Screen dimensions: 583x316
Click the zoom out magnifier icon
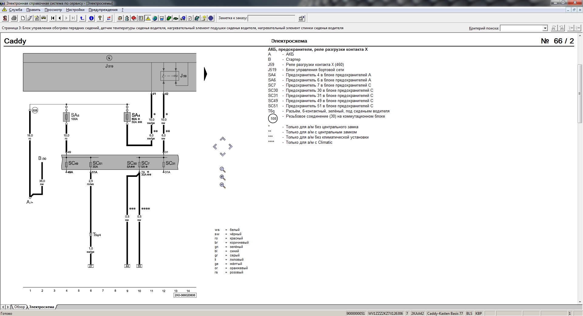[x=223, y=185]
